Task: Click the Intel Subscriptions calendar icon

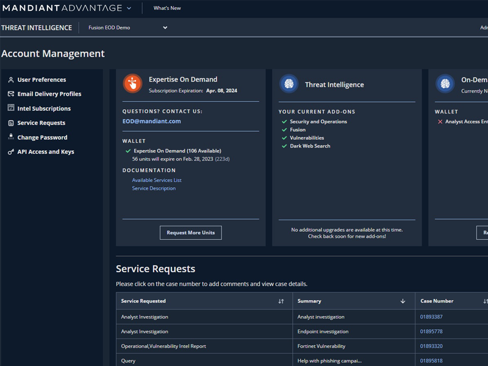Action: 11,108
